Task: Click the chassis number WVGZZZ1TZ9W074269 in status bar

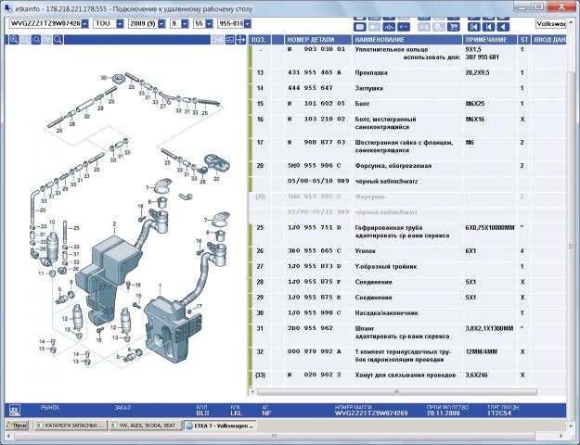Action: tap(371, 413)
